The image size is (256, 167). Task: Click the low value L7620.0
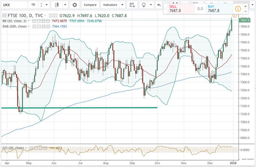(102, 16)
